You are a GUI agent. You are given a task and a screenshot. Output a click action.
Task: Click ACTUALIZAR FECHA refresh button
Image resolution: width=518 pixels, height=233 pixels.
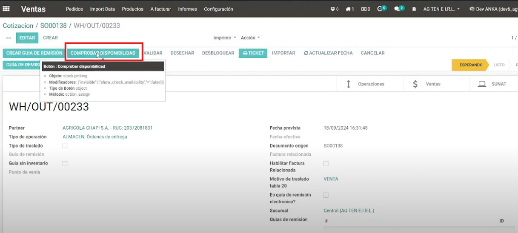pyautogui.click(x=328, y=53)
